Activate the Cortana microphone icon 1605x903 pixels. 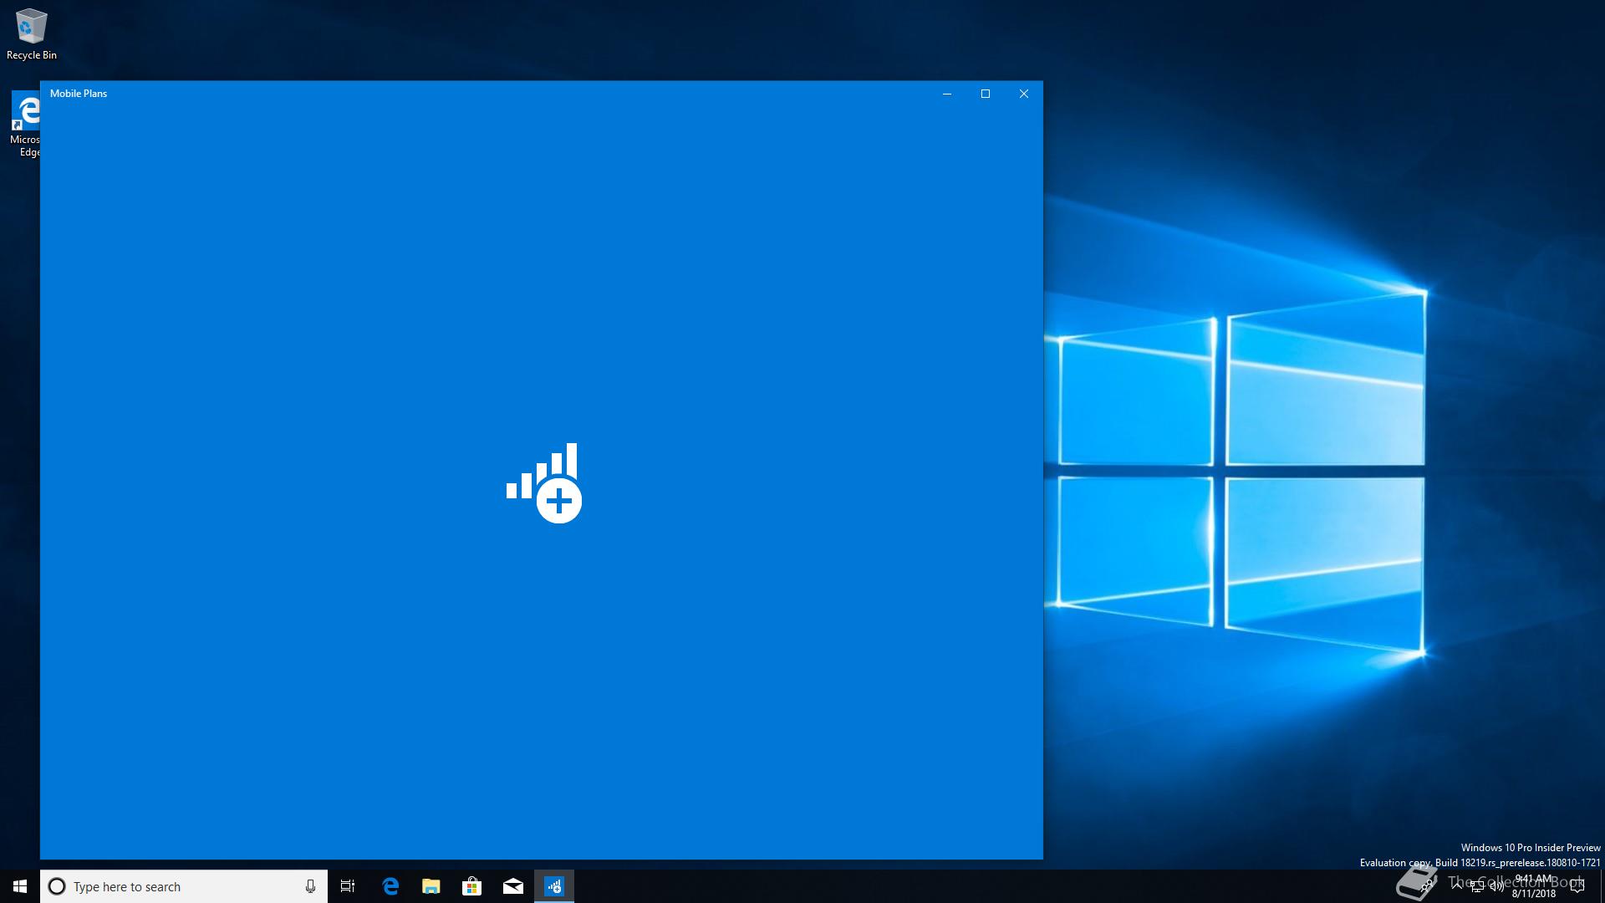[x=310, y=886]
